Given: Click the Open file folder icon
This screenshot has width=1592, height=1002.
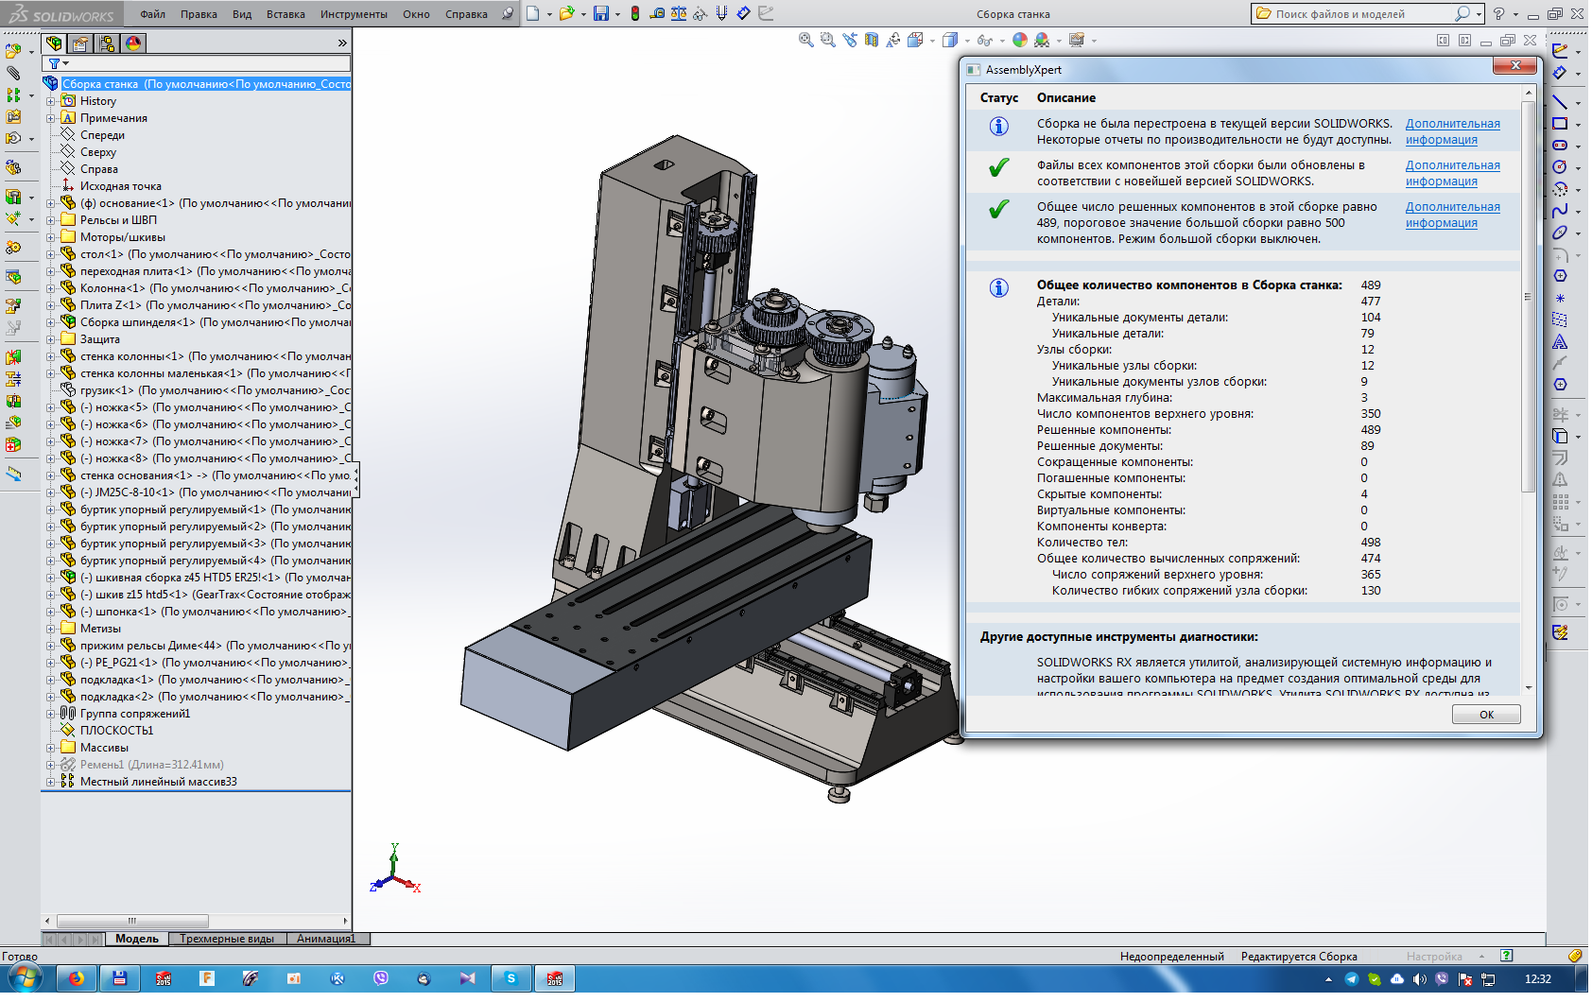Looking at the screenshot, I should (566, 13).
